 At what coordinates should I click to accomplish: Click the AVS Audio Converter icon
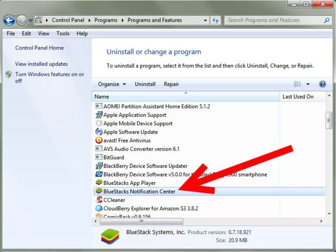click(99, 149)
